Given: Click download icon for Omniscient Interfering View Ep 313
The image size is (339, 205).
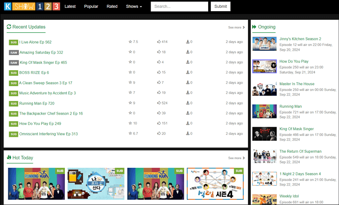Looking at the screenshot, I should (188, 133).
